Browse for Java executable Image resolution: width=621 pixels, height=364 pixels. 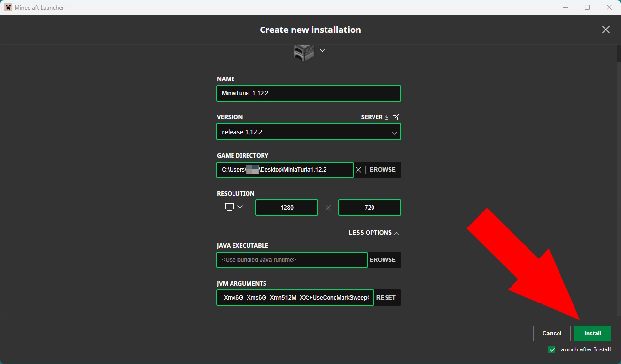(383, 260)
